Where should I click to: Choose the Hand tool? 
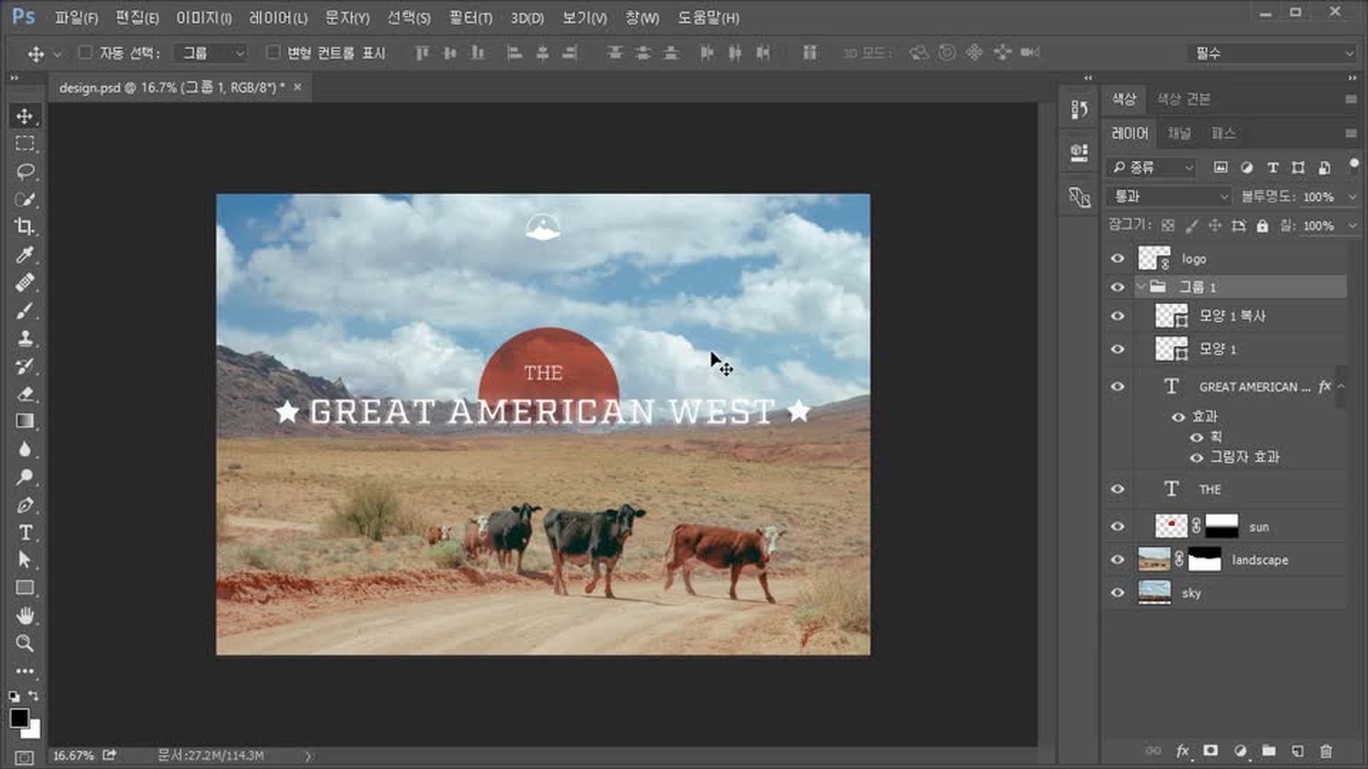25,615
